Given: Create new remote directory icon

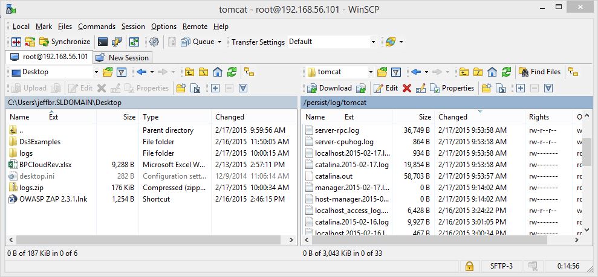Looking at the screenshot, I should [x=486, y=88].
